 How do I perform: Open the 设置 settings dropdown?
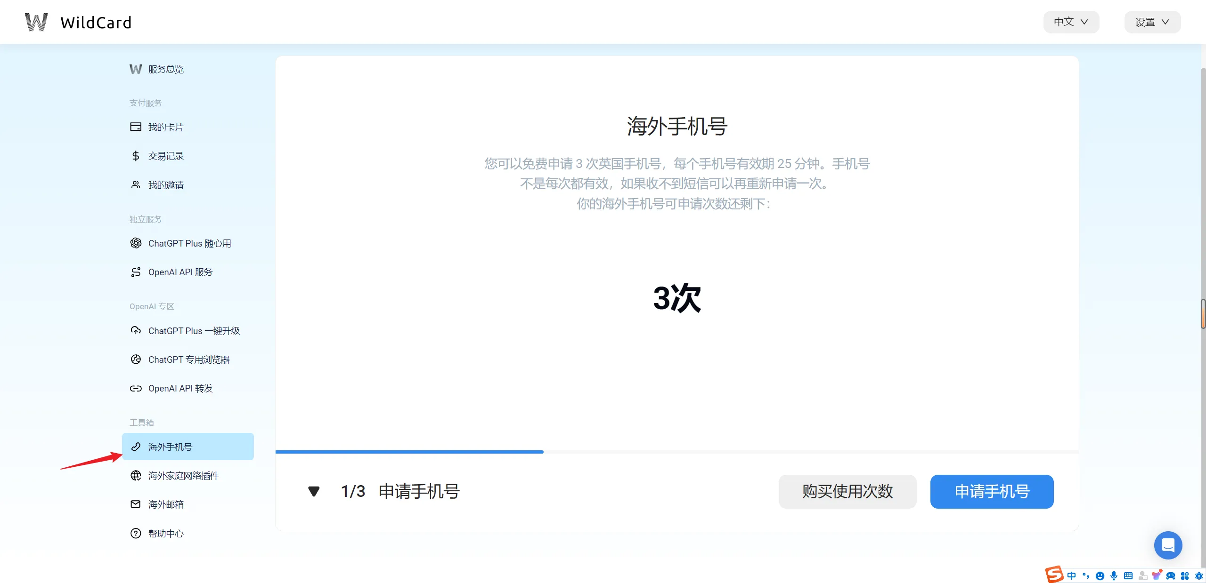1152,22
